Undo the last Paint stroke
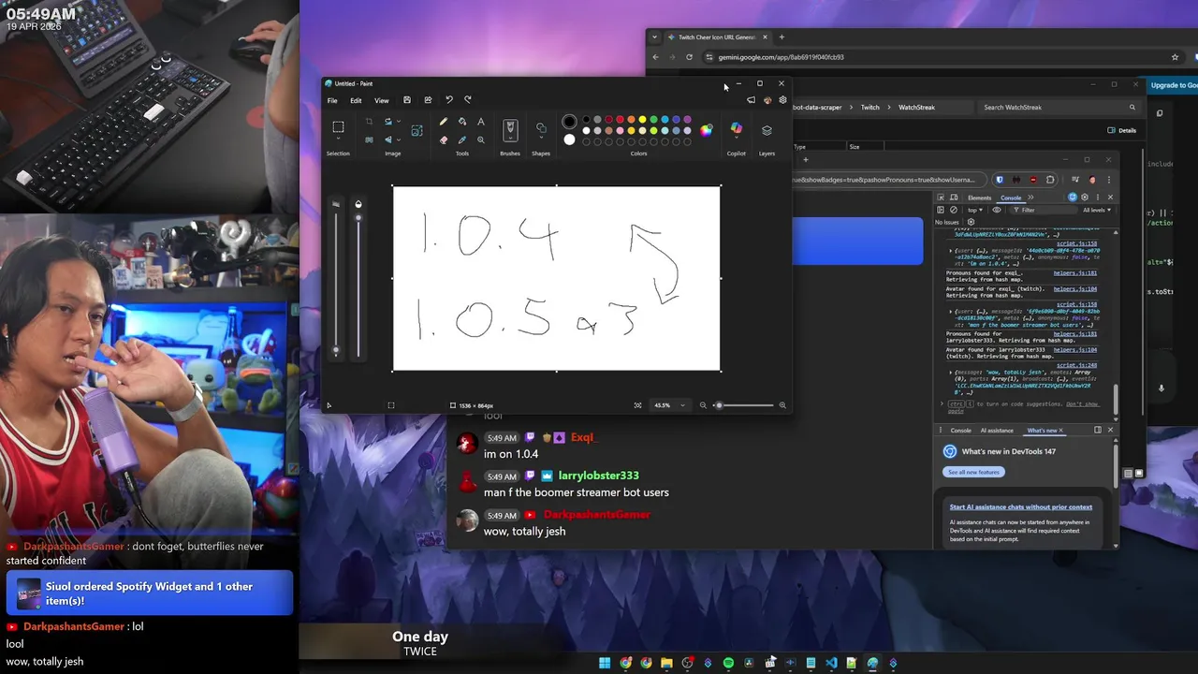Image resolution: width=1198 pixels, height=674 pixels. 449,100
